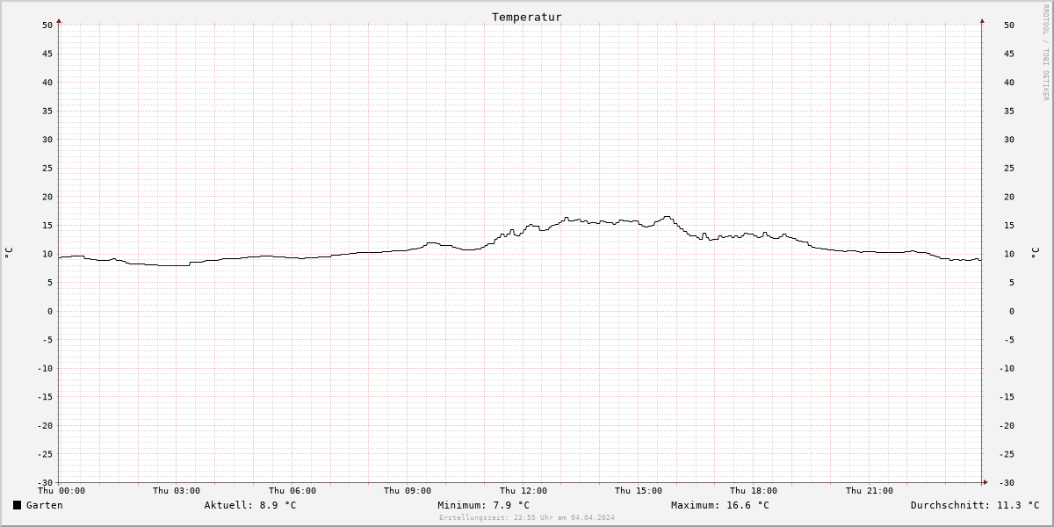Image resolution: width=1054 pixels, height=527 pixels.
Task: Click the 50 label on the left axis
Action: pyautogui.click(x=47, y=25)
